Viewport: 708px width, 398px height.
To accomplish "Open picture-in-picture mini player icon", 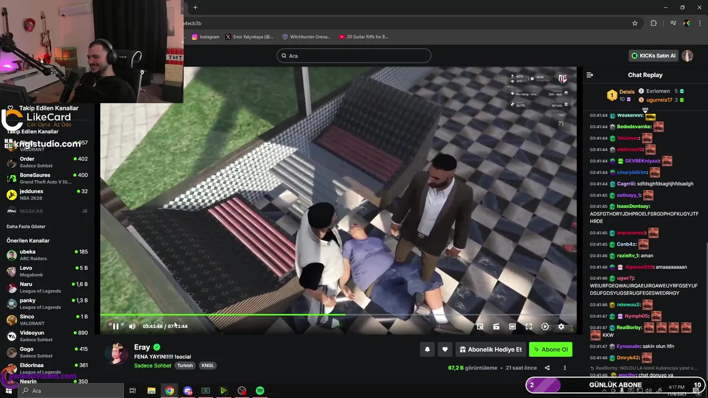I will coord(480,327).
